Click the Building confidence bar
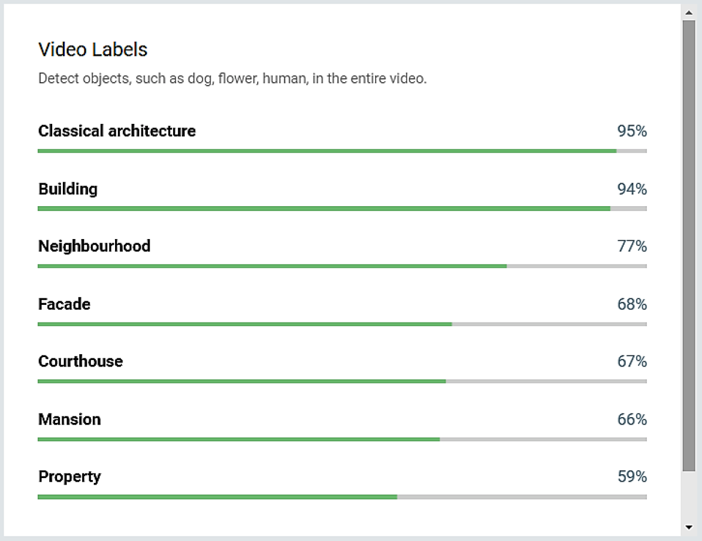Screen dimensions: 702x541 342,209
